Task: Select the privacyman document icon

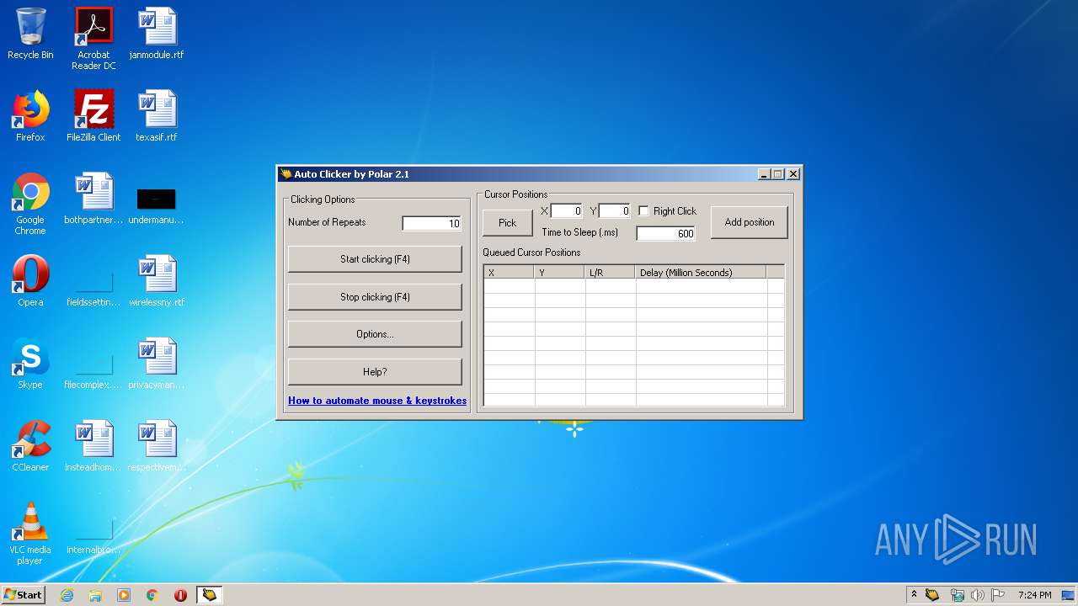Action: tap(157, 364)
